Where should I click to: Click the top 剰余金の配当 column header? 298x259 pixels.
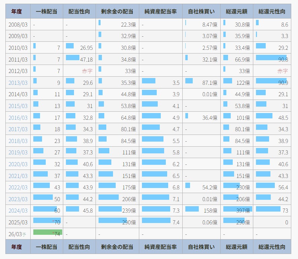pos(117,11)
